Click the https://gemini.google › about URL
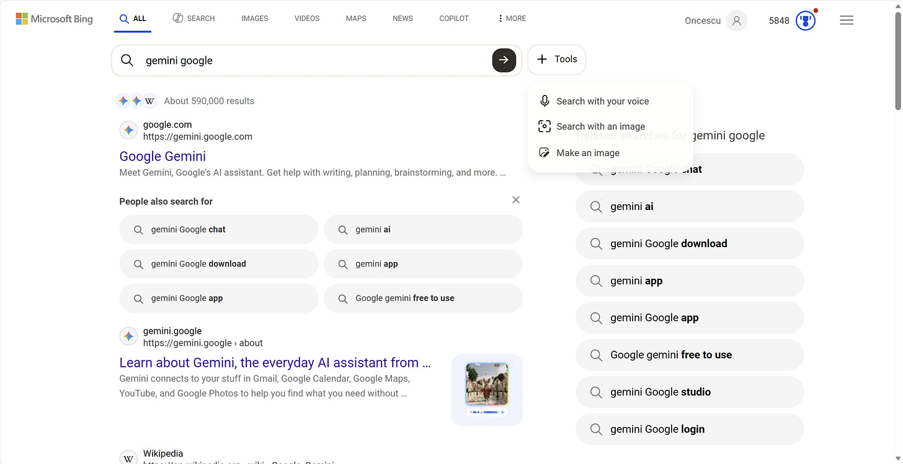Image resolution: width=903 pixels, height=464 pixels. 203,343
